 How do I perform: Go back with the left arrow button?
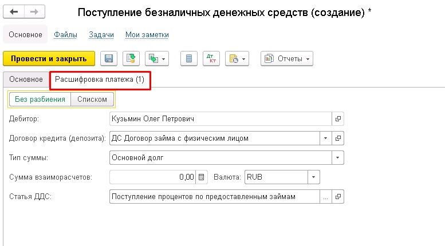click(x=14, y=12)
